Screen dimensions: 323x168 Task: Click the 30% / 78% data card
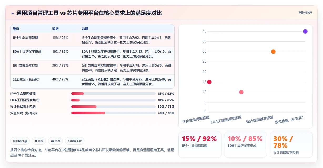(x=291, y=145)
